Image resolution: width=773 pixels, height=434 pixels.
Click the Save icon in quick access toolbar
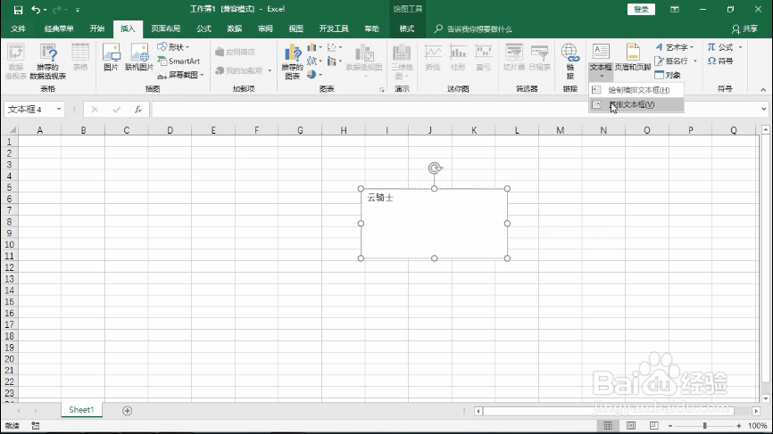tap(18, 10)
